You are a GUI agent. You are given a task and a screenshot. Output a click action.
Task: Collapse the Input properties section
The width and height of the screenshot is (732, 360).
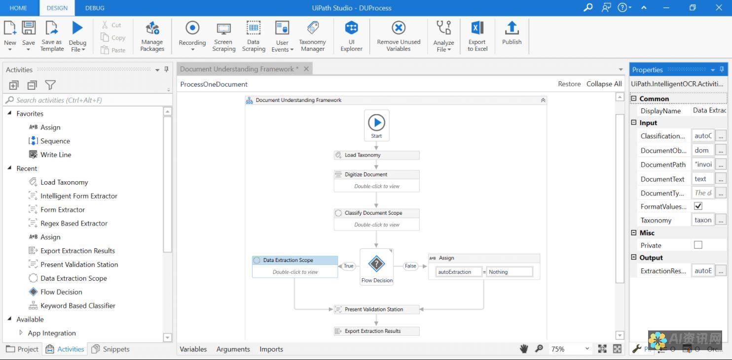click(634, 122)
